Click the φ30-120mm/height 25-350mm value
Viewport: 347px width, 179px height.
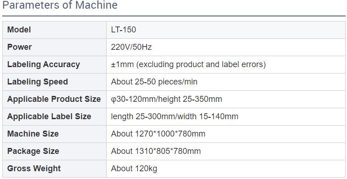click(x=167, y=99)
